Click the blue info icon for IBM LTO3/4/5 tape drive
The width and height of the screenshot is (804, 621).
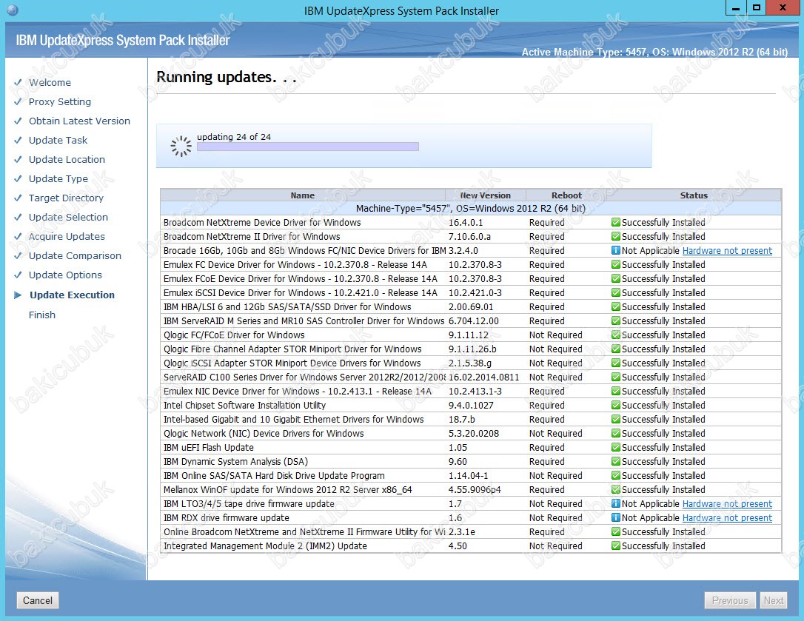(615, 504)
